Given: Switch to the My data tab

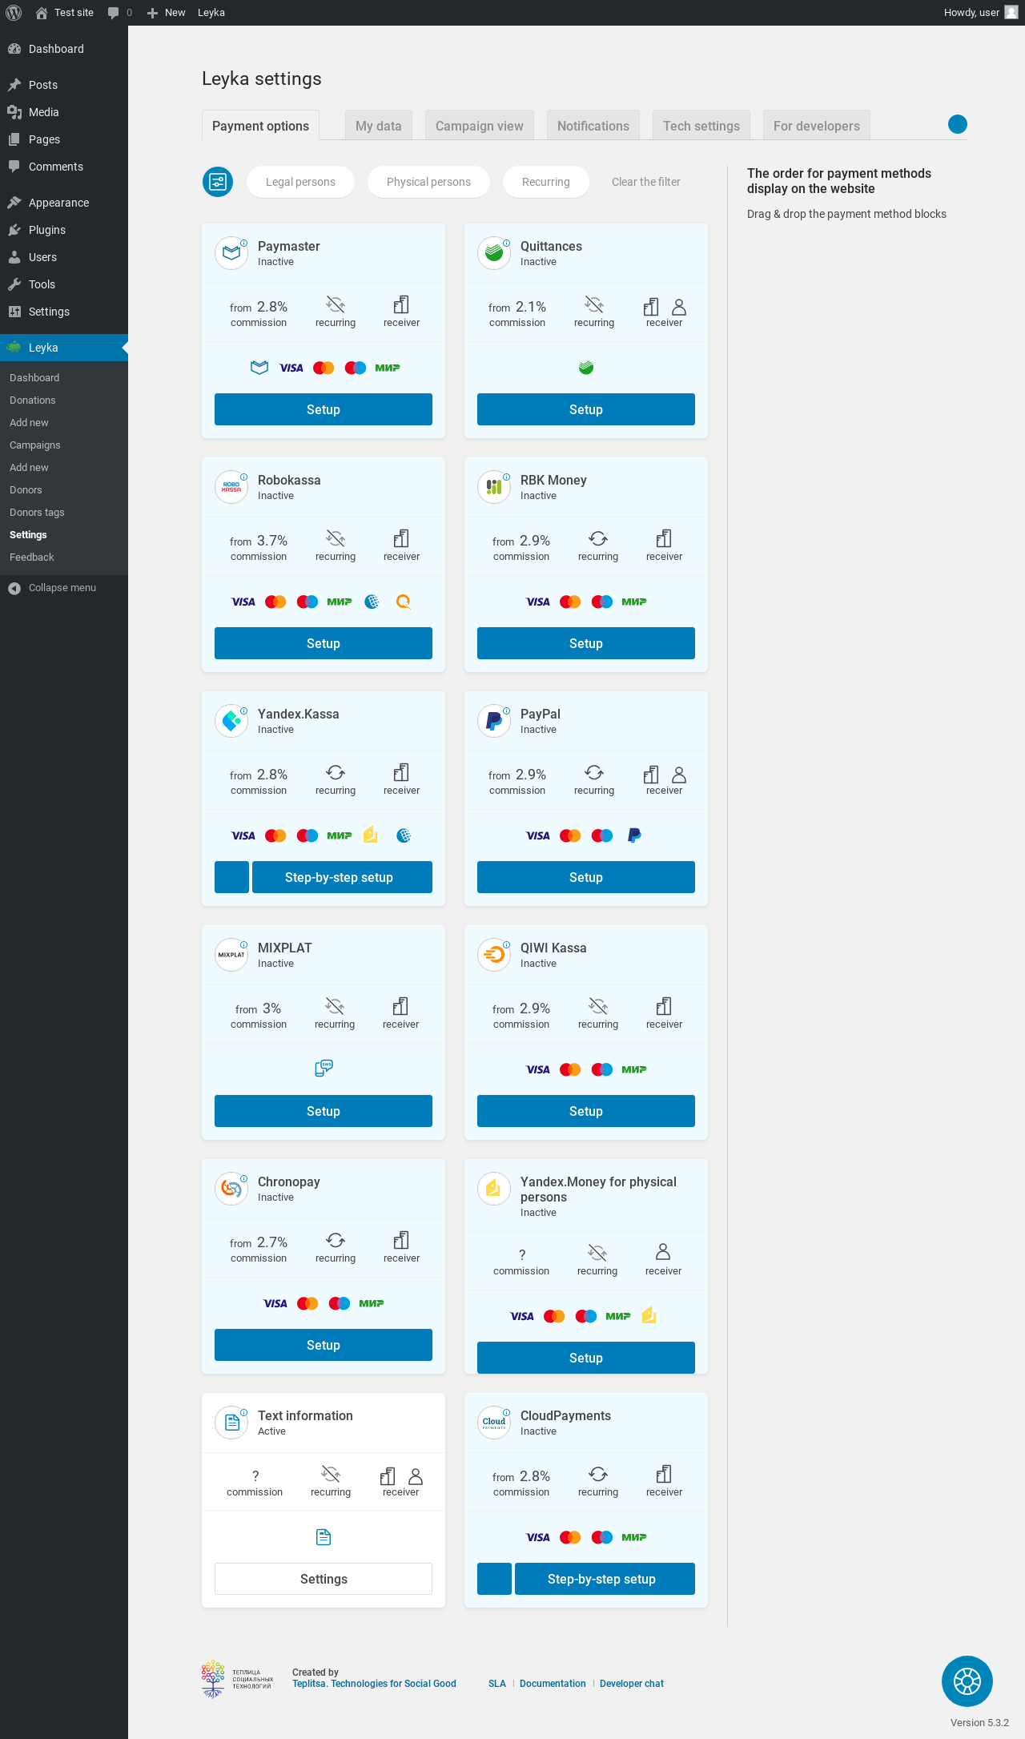Looking at the screenshot, I should 379,126.
